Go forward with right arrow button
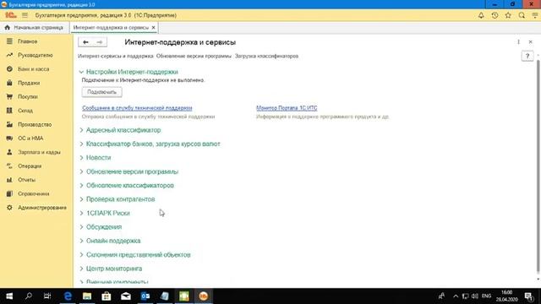The width and height of the screenshot is (541, 304). coord(100,42)
